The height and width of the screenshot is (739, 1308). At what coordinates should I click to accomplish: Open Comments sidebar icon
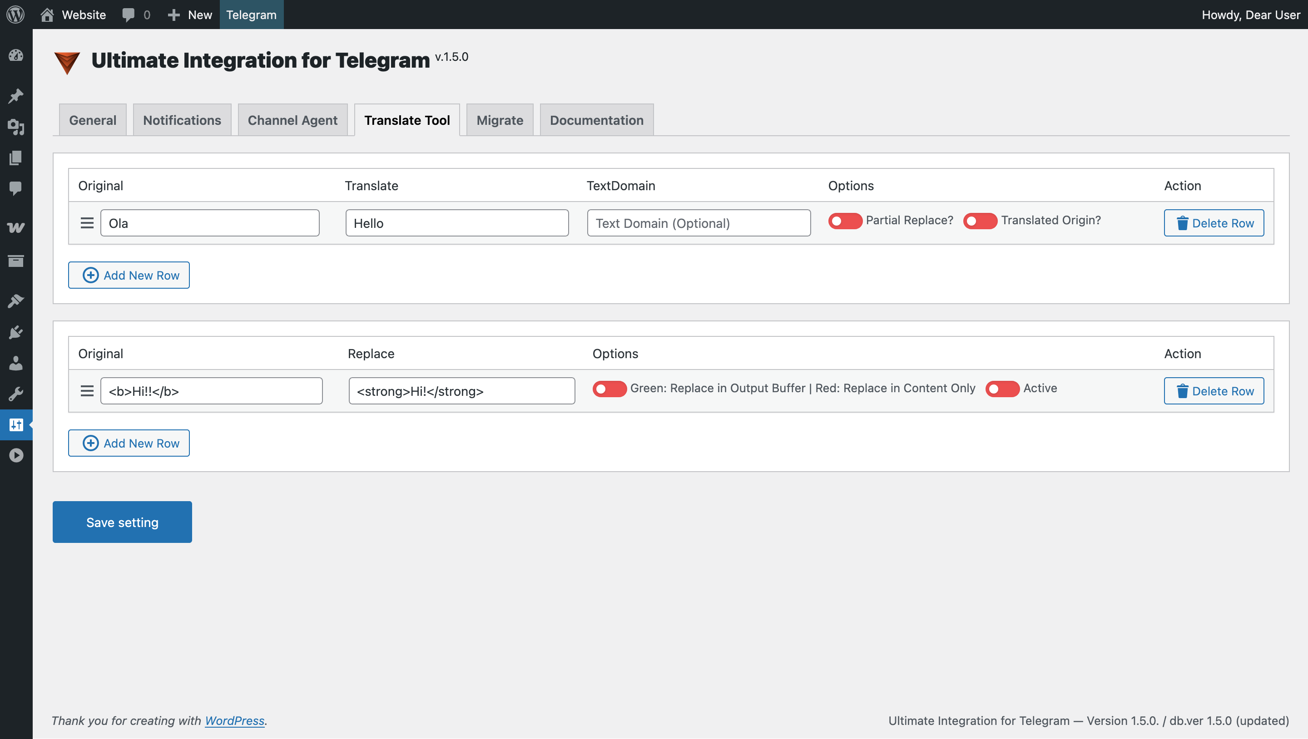(16, 188)
